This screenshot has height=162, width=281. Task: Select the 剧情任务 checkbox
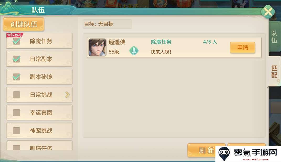[x=17, y=147]
